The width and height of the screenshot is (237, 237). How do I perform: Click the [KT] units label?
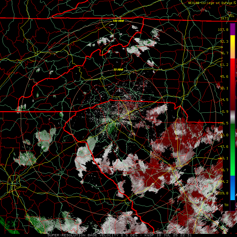coord(225,18)
